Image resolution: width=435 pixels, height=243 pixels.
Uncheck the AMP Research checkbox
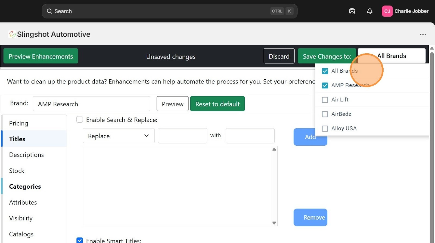click(325, 85)
